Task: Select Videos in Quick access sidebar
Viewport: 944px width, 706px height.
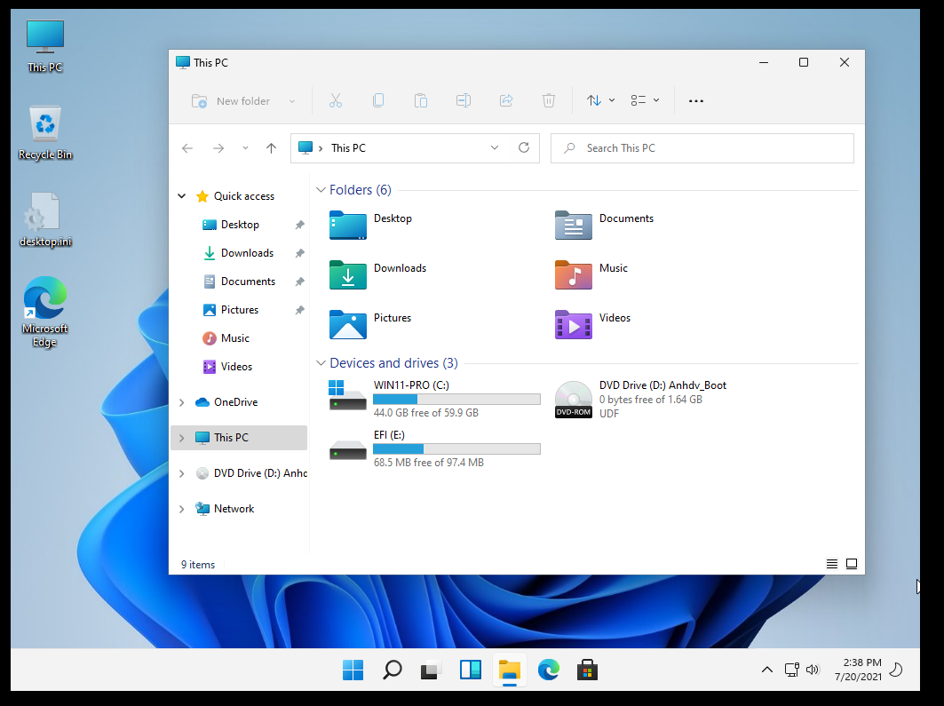Action: tap(236, 366)
